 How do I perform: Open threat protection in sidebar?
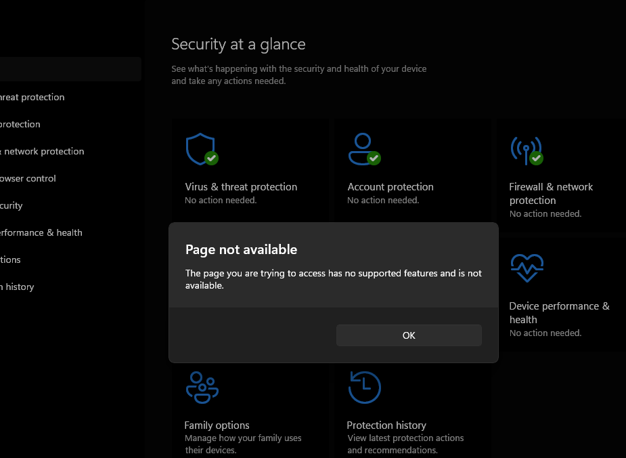(32, 97)
